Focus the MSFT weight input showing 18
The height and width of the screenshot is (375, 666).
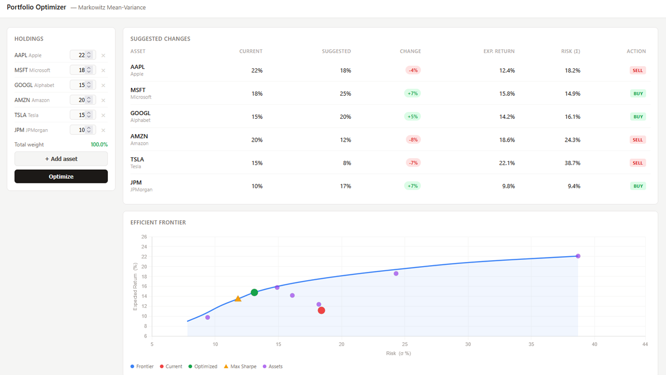tap(82, 70)
